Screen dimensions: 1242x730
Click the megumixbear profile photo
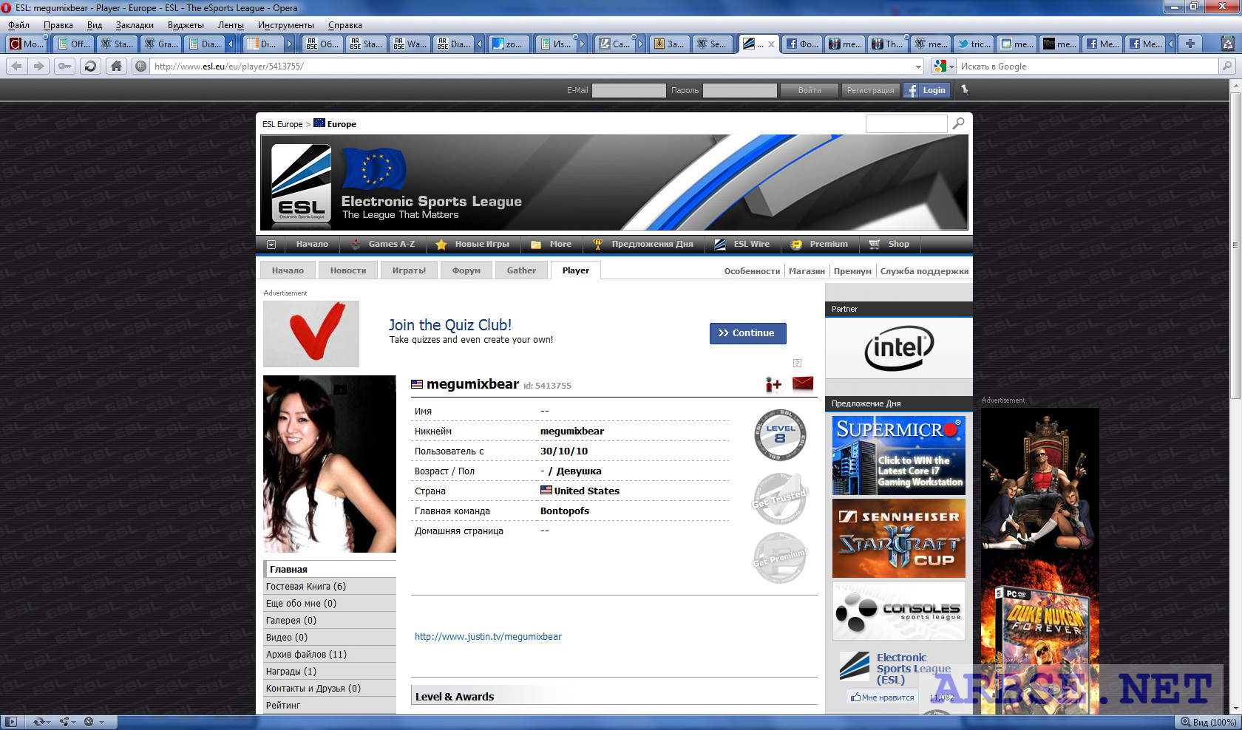tap(330, 464)
